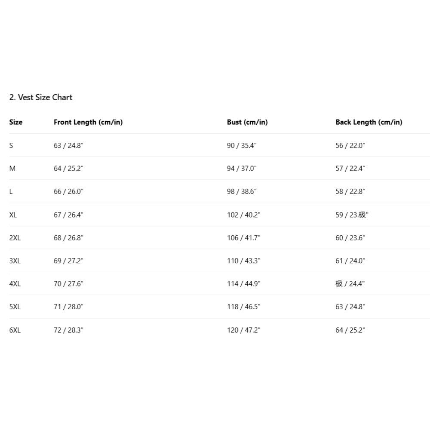Select the 2XL size row label
The image size is (430, 430).
click(15, 238)
